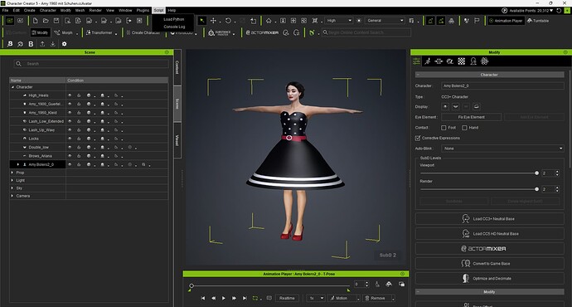The width and height of the screenshot is (572, 307).
Task: Toggle visibility eye of Locks row
Action: pos(70,139)
